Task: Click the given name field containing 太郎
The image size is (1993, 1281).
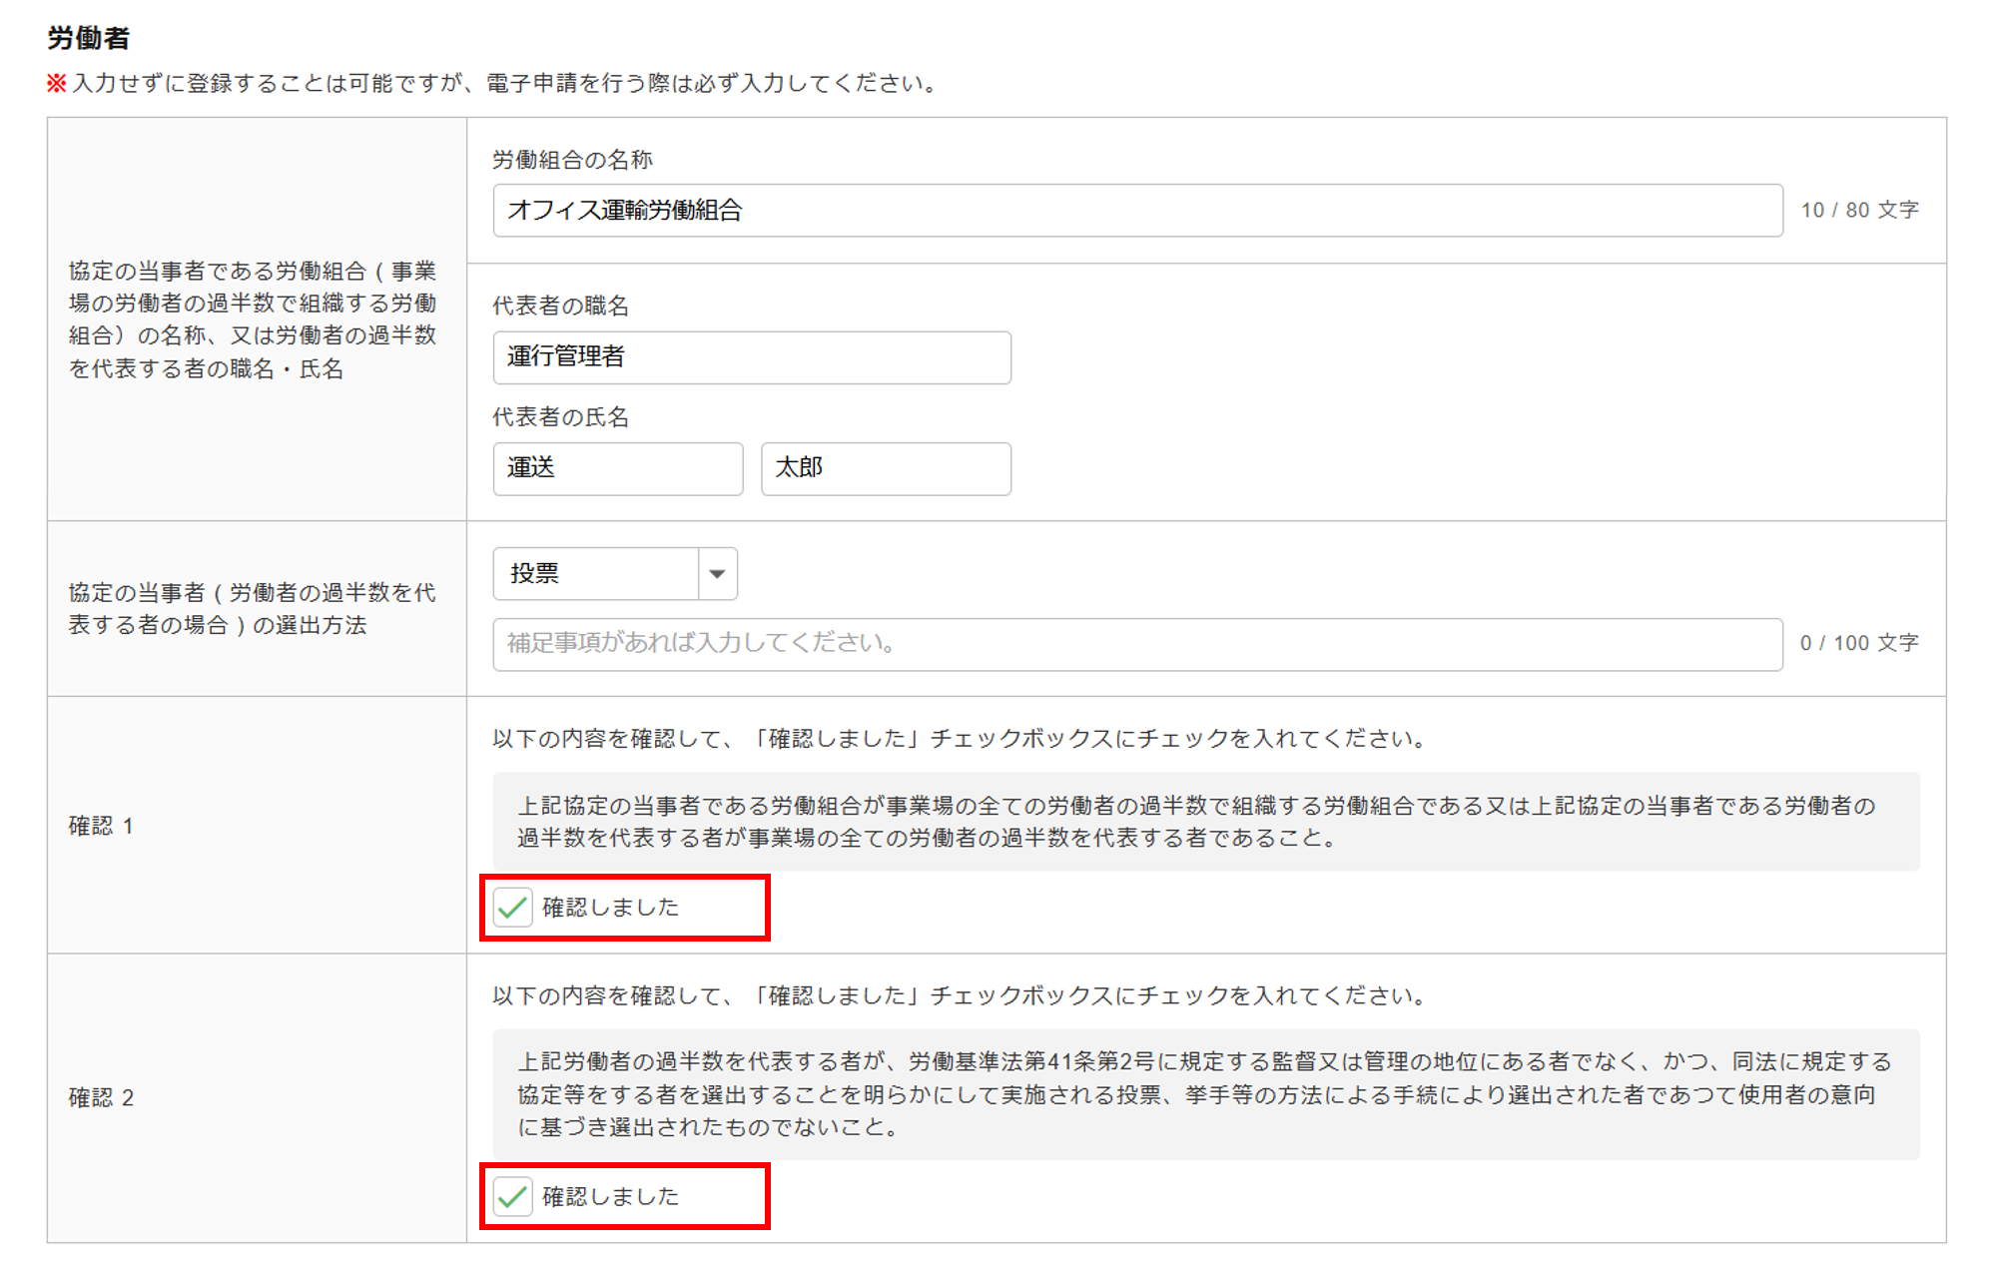Action: tap(885, 468)
